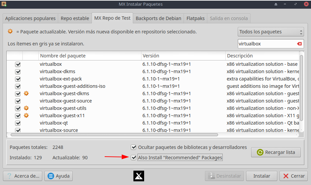Select the virtualbox-qt package name
Screen dimensions: 311x185
(54, 123)
